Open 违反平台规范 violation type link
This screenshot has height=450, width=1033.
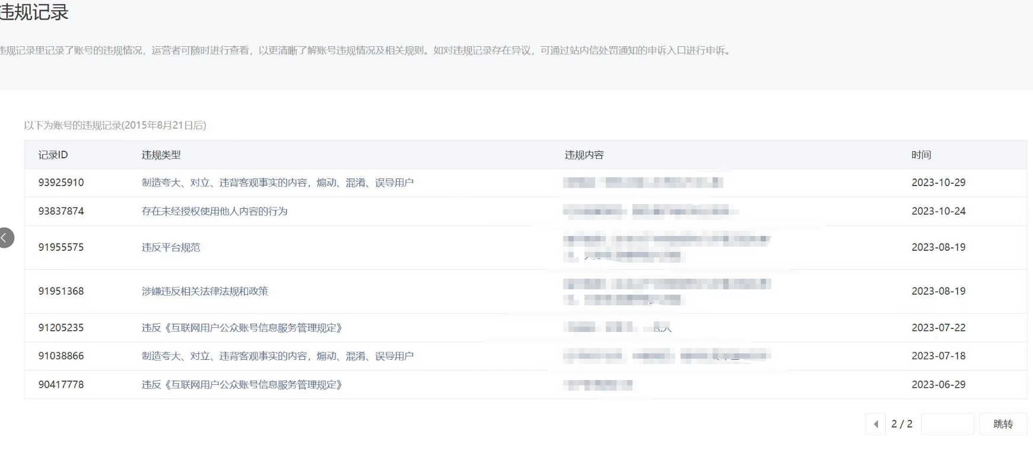click(171, 247)
